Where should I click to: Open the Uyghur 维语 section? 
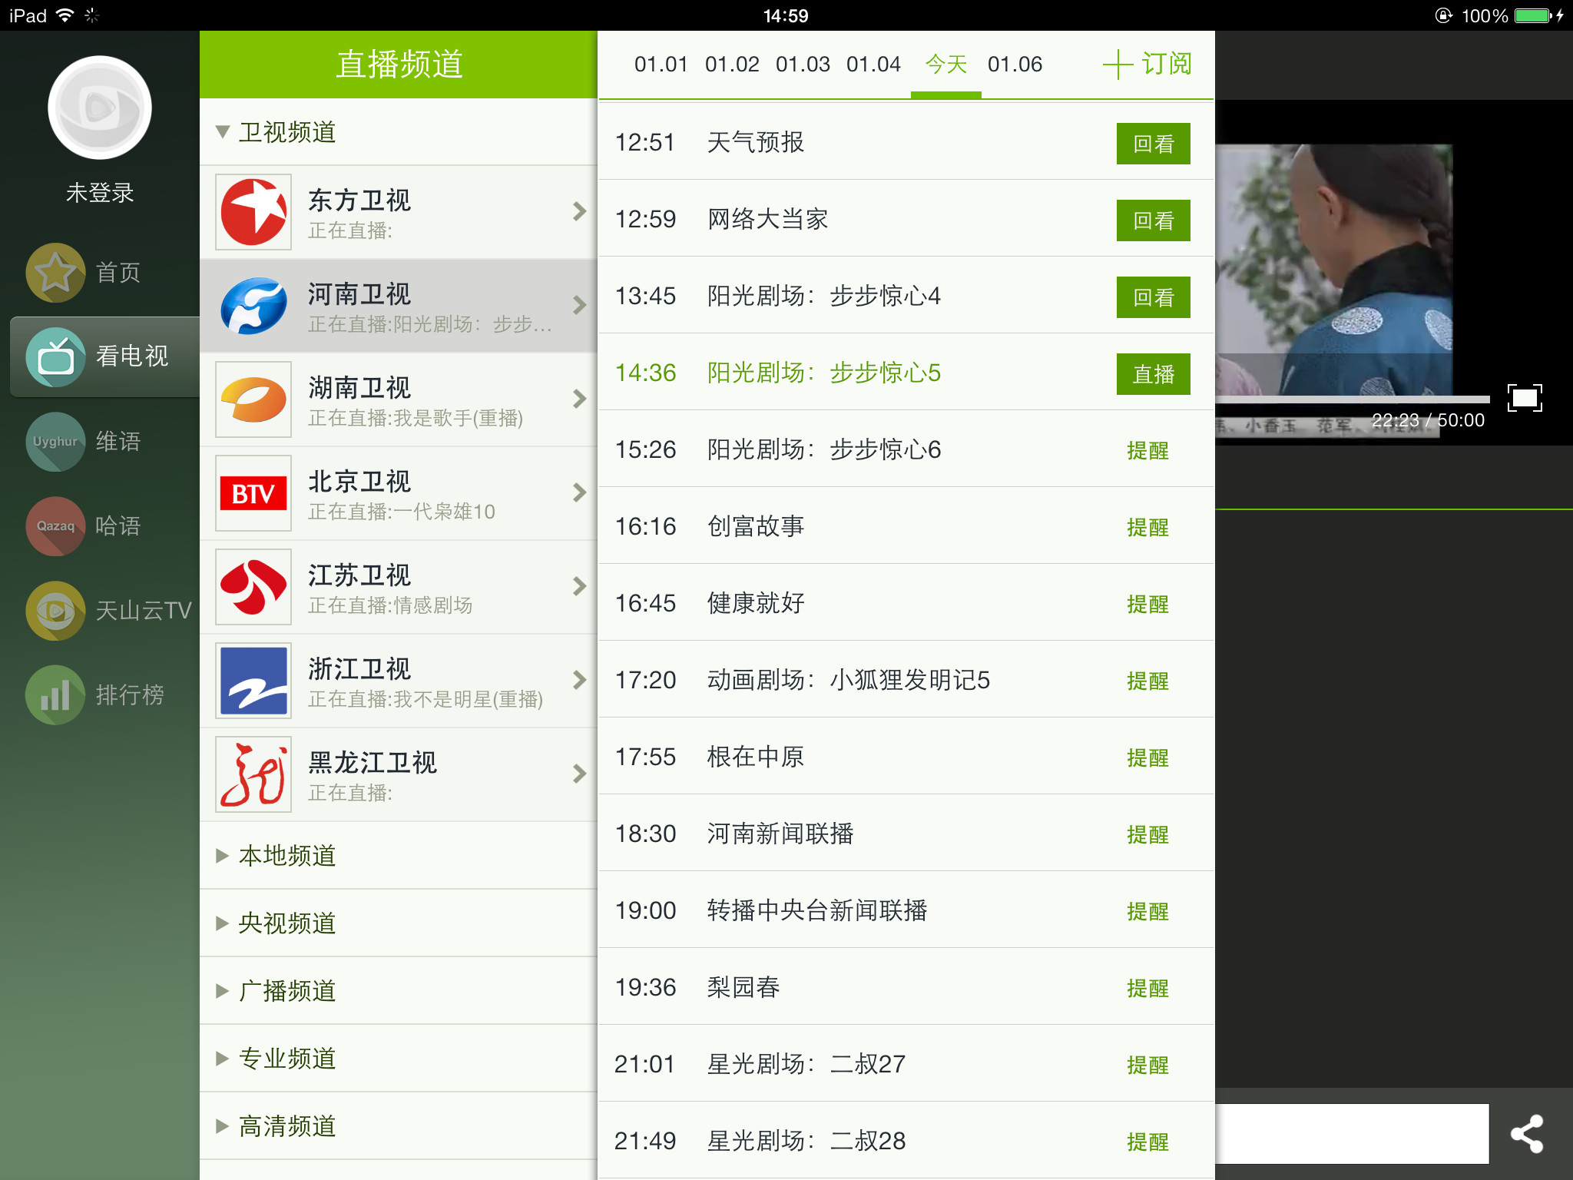[55, 441]
